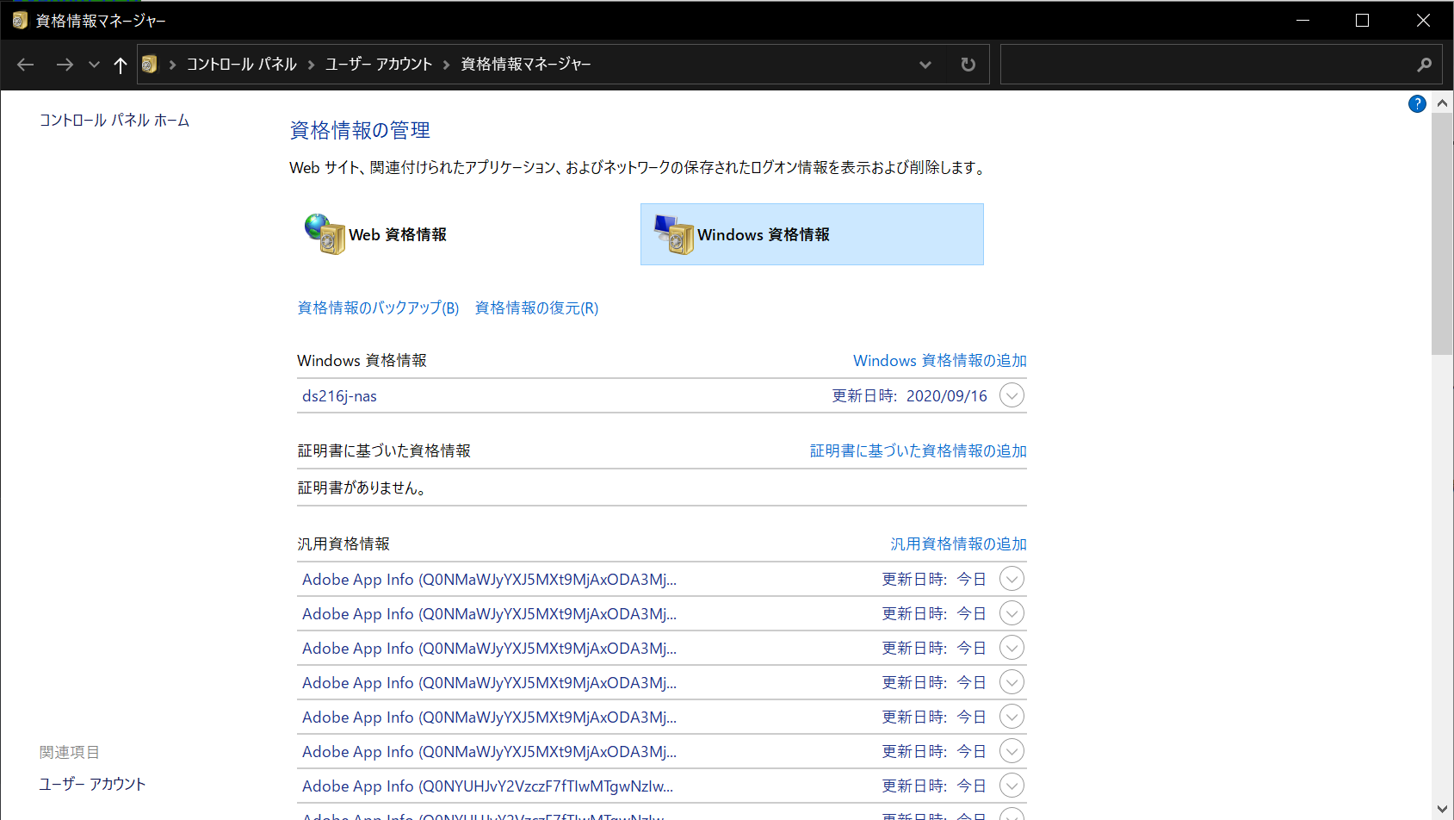Open ユーザー アカウント from the breadcrumb

click(x=378, y=64)
